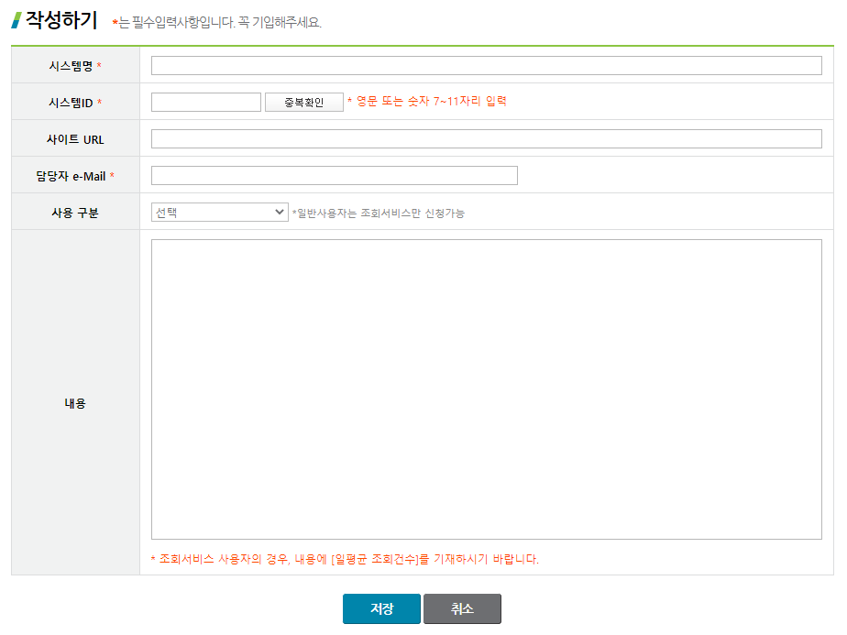Click the 일평균 조회건수 notice below 내용
847x635 pixels.
pyautogui.click(x=345, y=559)
